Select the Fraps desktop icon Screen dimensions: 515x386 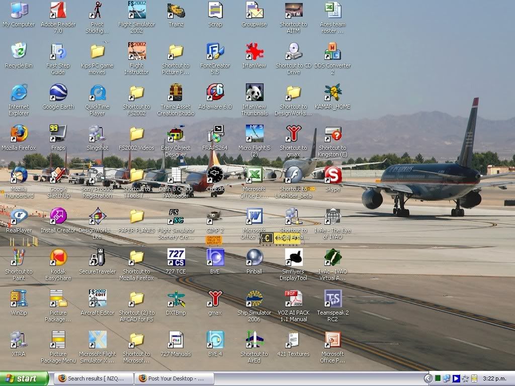(x=58, y=134)
